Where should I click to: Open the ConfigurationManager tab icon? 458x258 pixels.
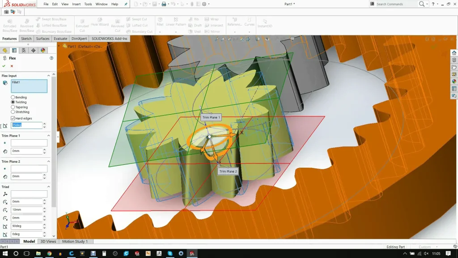coord(24,51)
